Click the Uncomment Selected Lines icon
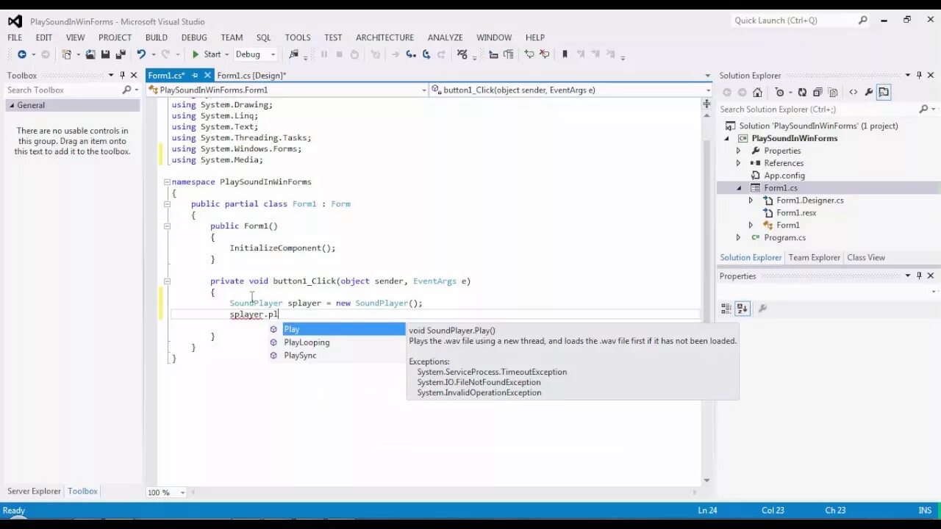 tap(545, 54)
